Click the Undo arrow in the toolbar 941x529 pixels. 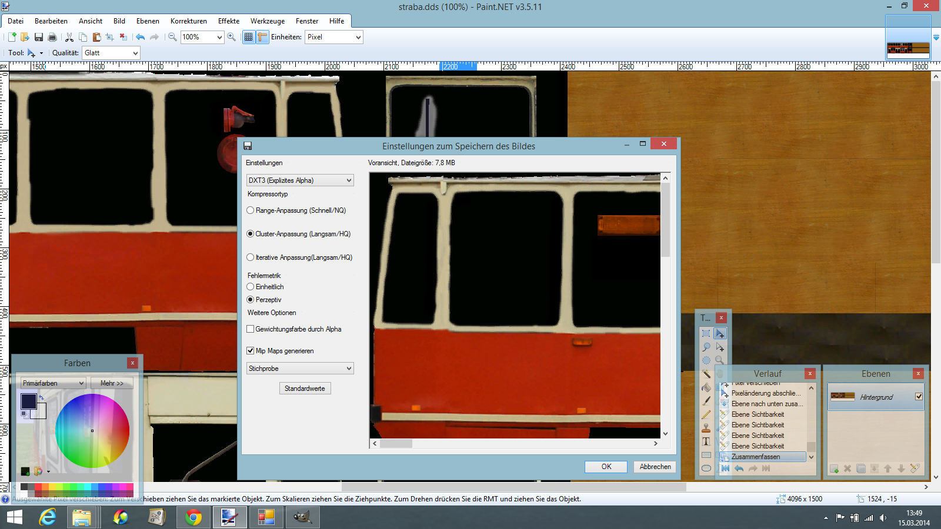(140, 37)
